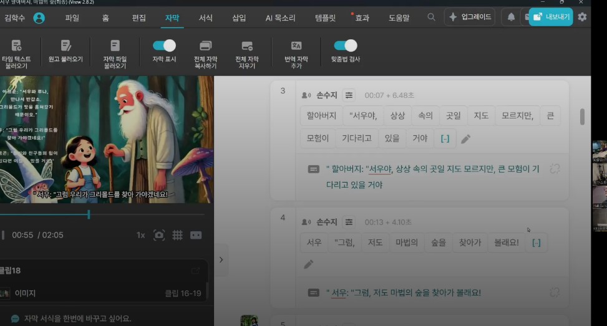Open the 1x playback speed selector
Image resolution: width=607 pixels, height=326 pixels.
tap(141, 235)
